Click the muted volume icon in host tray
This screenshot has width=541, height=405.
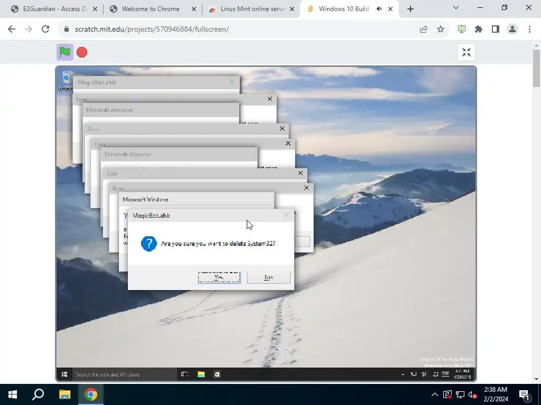tap(473, 394)
